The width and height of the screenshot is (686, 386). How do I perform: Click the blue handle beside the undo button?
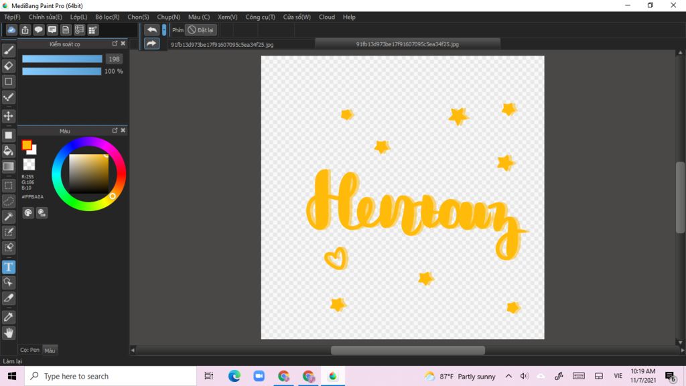coord(164,29)
